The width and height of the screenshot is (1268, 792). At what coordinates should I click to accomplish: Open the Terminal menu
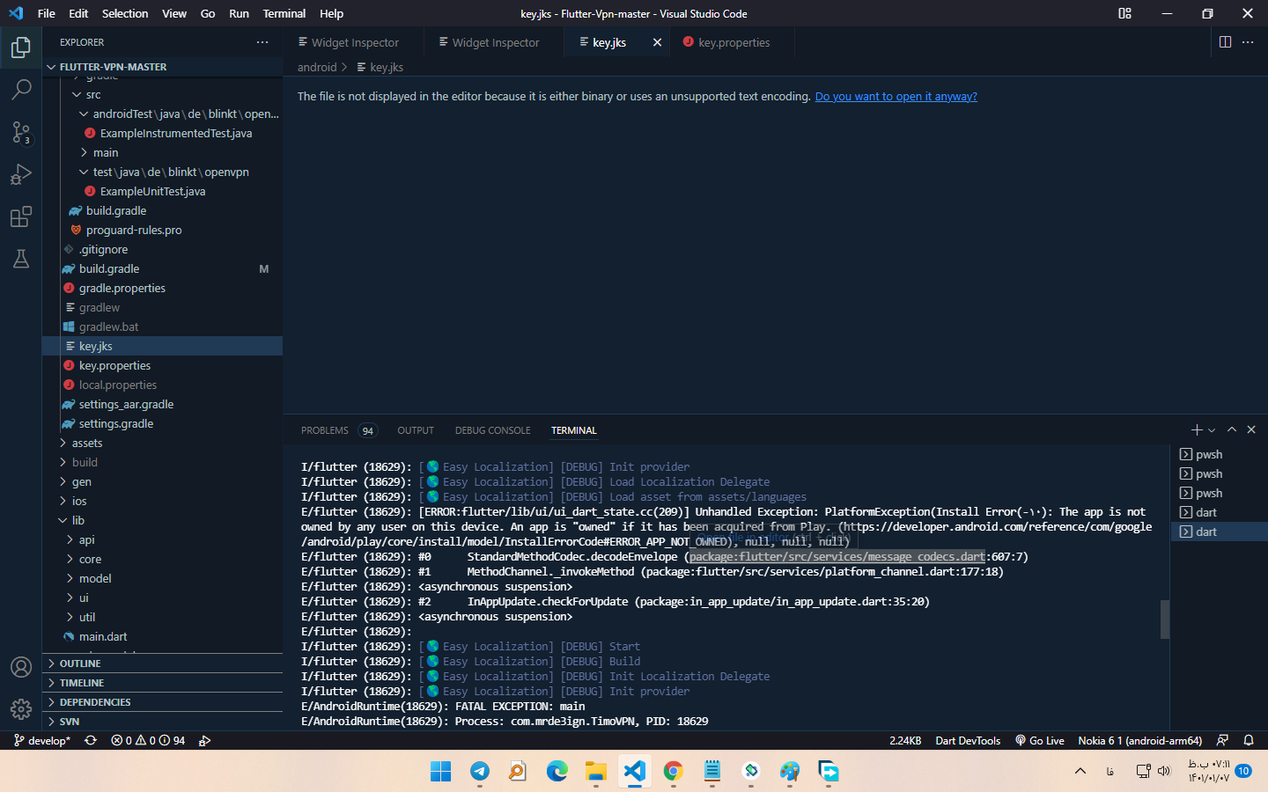click(x=284, y=13)
